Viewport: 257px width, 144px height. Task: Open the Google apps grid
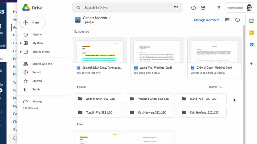point(218,8)
